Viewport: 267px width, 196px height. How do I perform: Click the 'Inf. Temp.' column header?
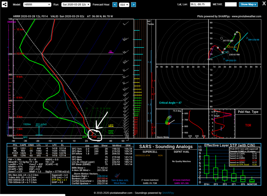(x=151, y=23)
